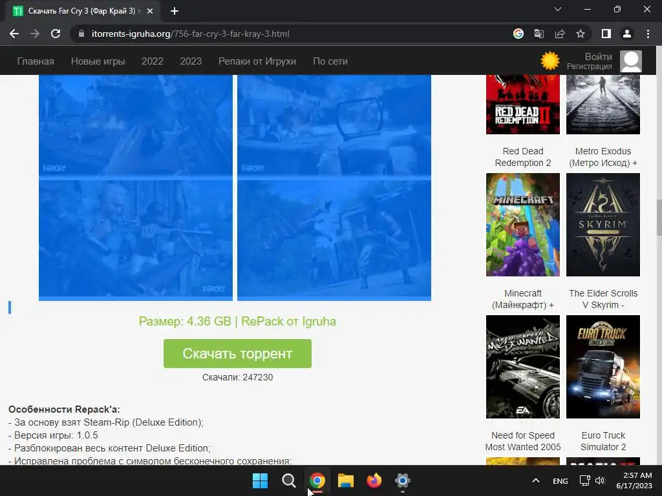Open bottom-left Far Cry screenshot
Screen dimensions: 662x496
pyautogui.click(x=136, y=240)
